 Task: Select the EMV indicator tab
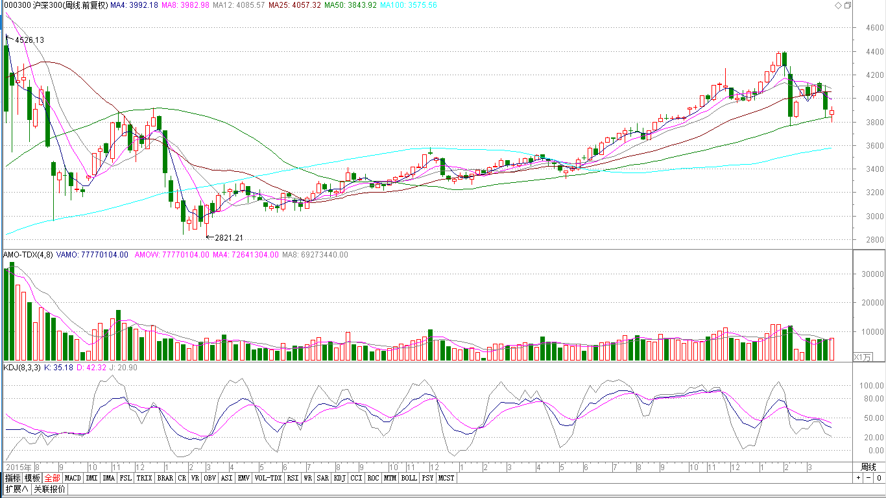pos(243,478)
